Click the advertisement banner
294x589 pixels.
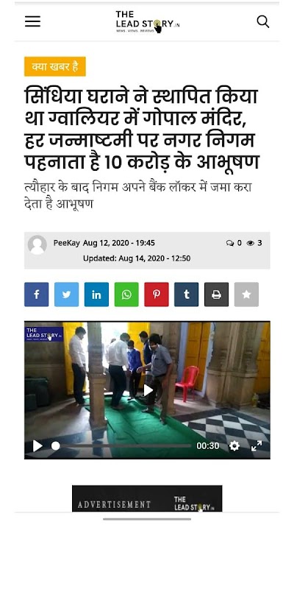[x=147, y=498]
